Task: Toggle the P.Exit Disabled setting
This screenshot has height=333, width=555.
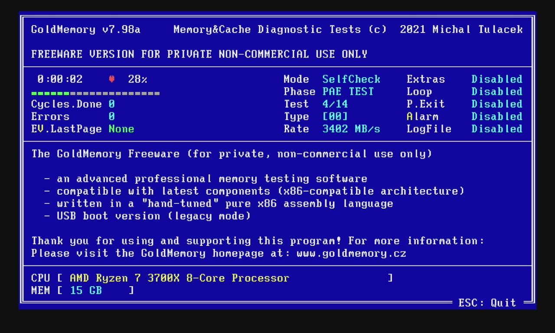Action: coord(497,104)
